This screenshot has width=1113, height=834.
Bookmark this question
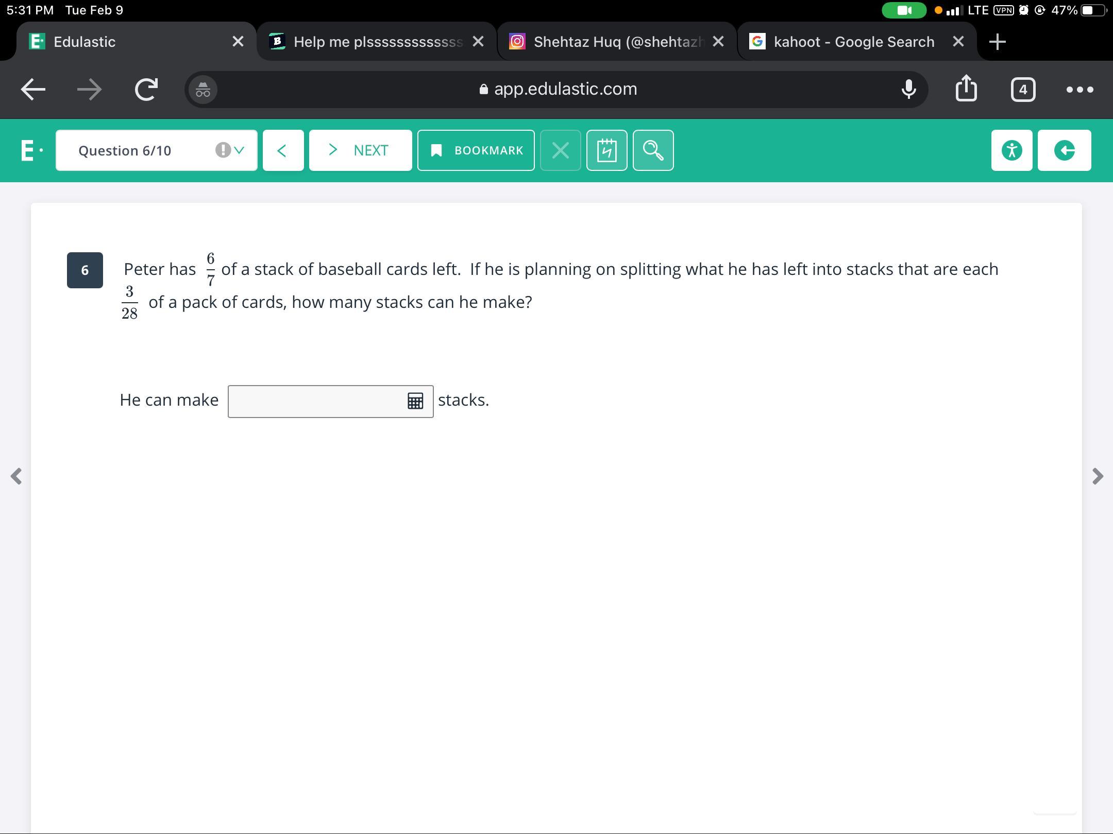[x=476, y=150]
